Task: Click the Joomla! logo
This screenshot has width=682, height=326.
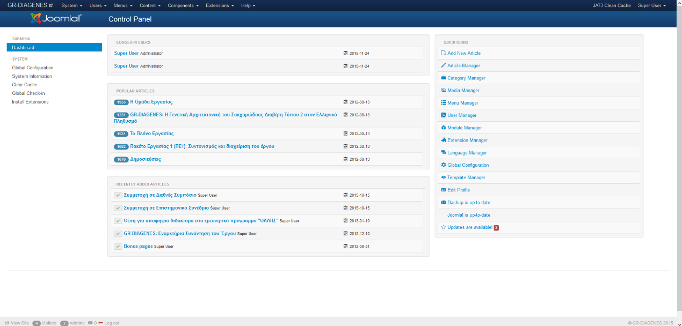Action: click(56, 19)
